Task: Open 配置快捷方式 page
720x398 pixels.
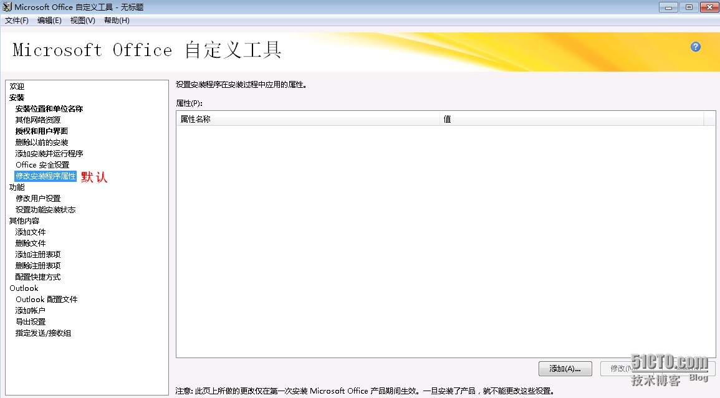Action: (38, 277)
